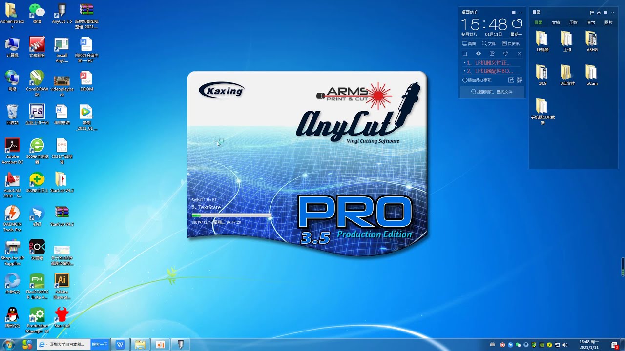This screenshot has width=625, height=351.
Task: Open the AnyCut 3.5 desktop shortcut
Action: pos(62,14)
